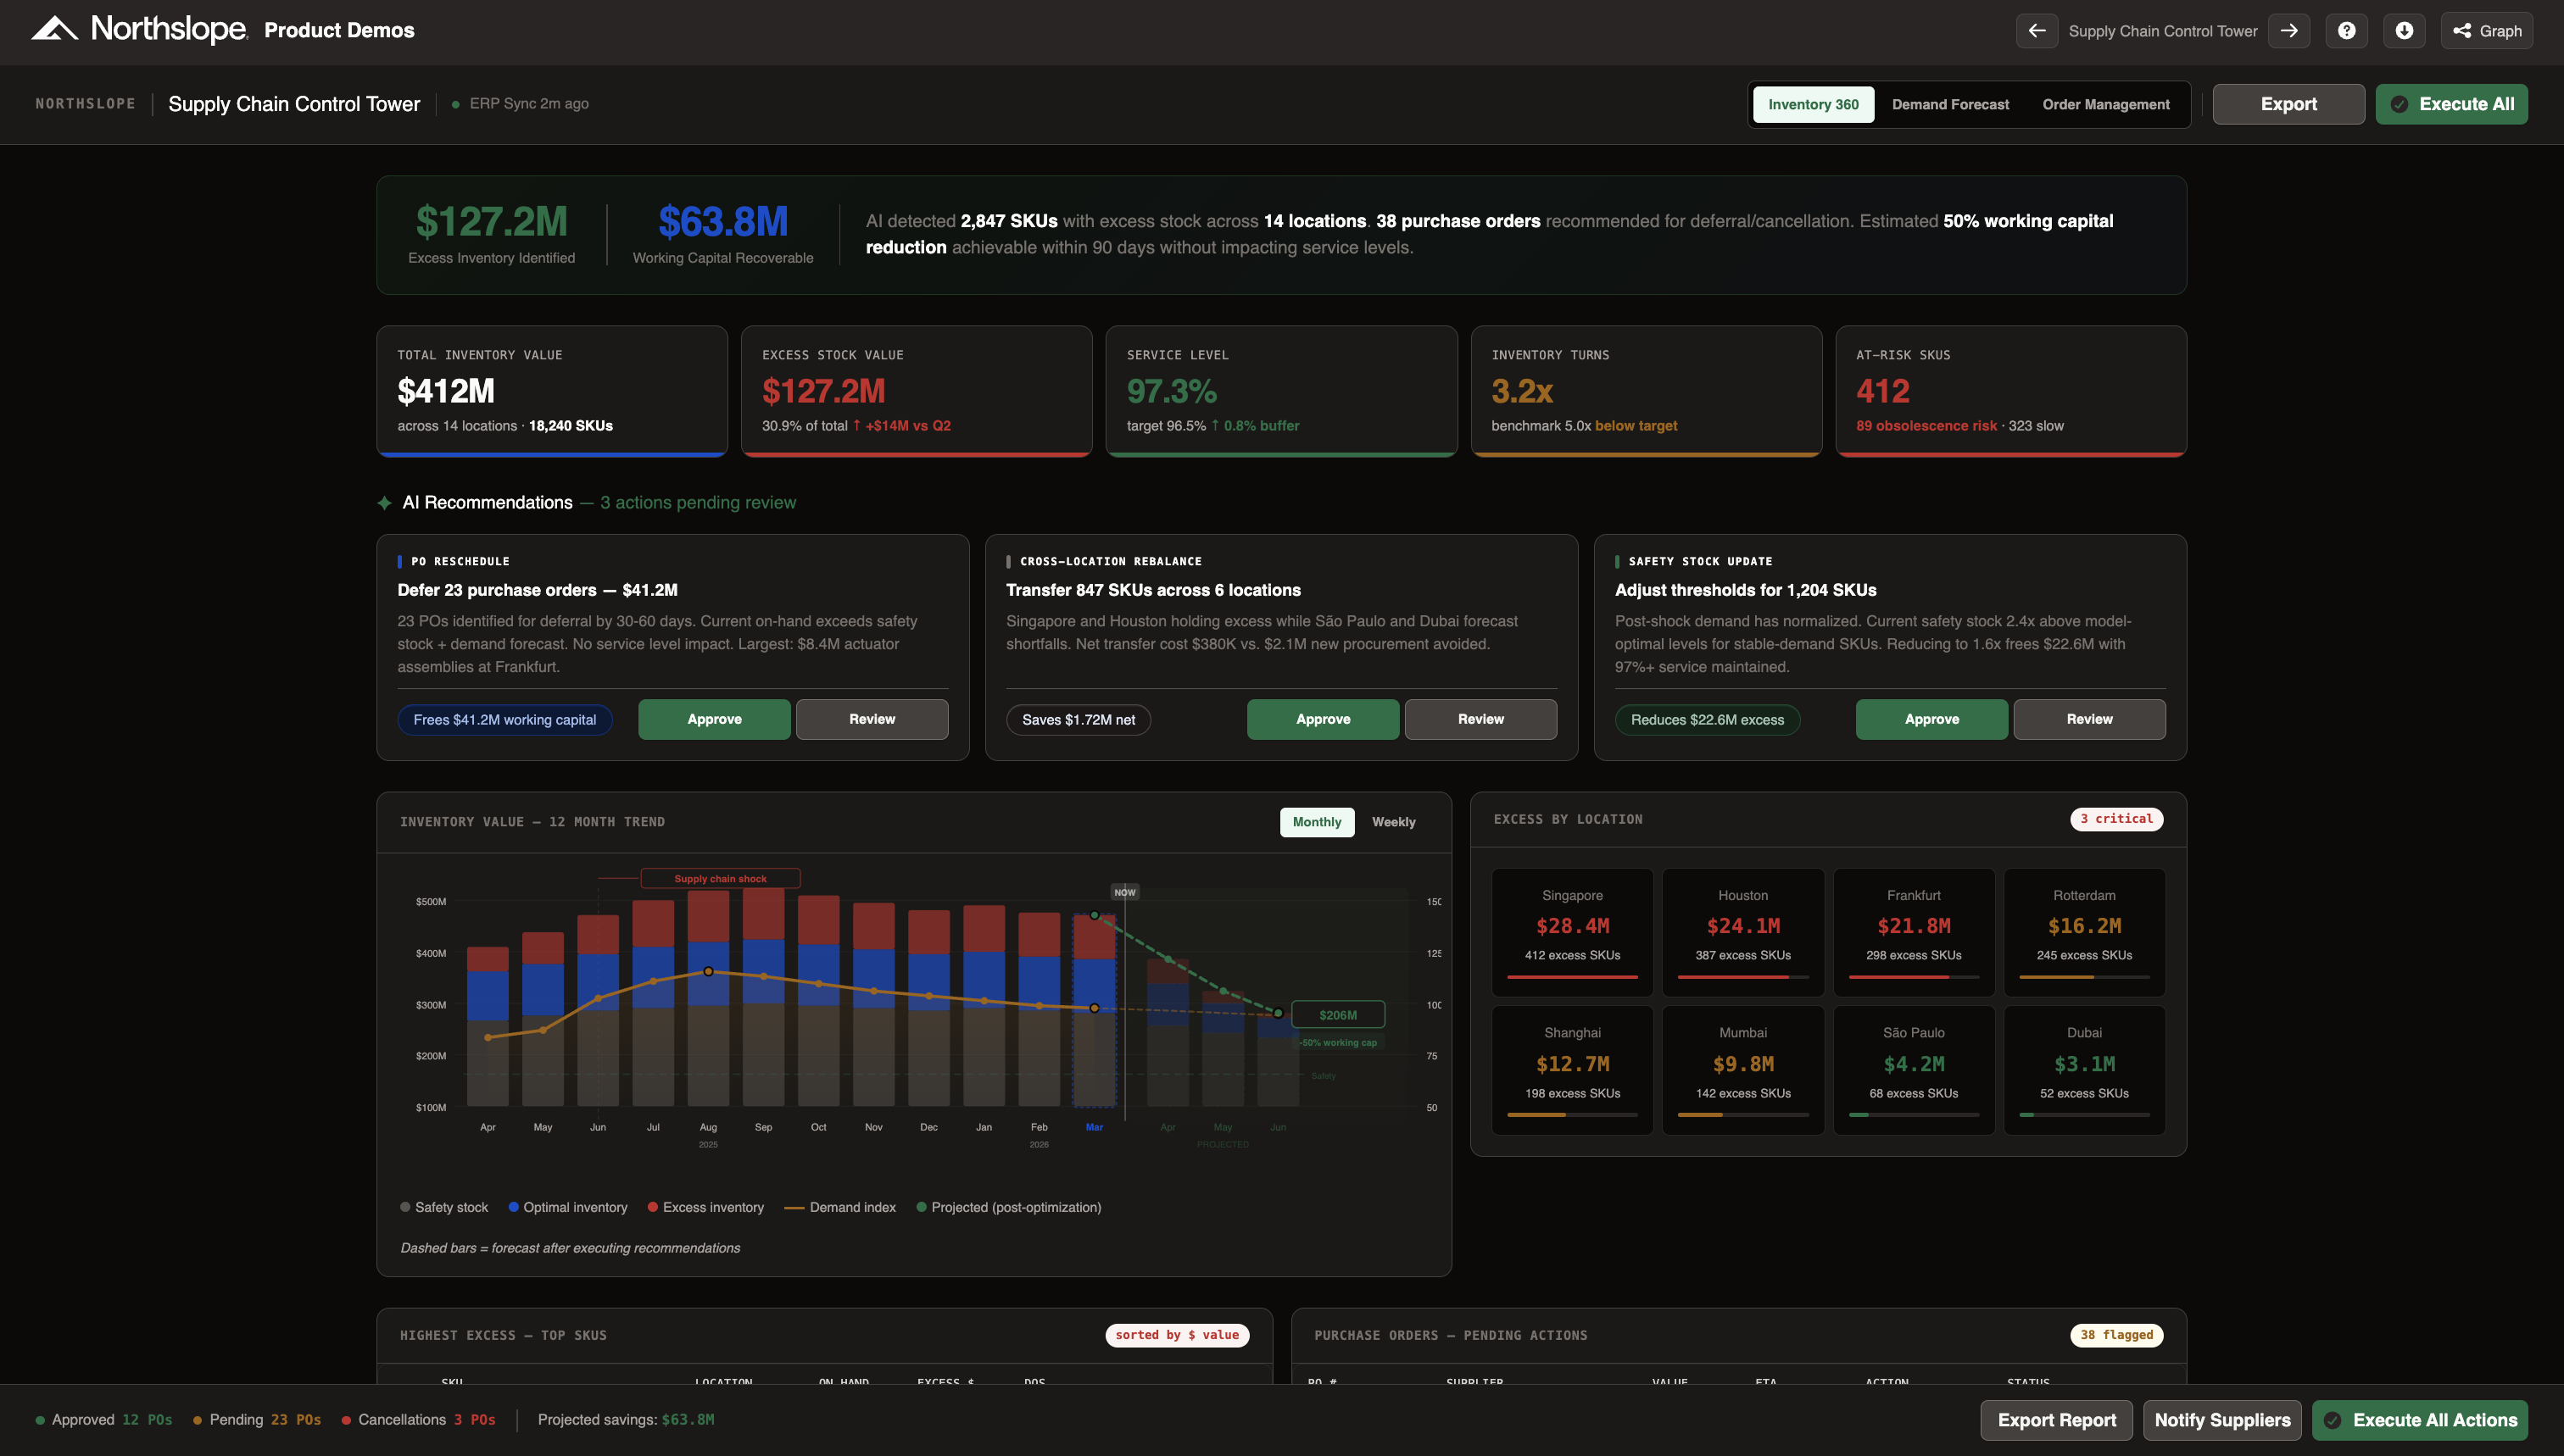The height and width of the screenshot is (1456, 2564).
Task: Click the NOW marker on trend chart
Action: tap(1124, 892)
